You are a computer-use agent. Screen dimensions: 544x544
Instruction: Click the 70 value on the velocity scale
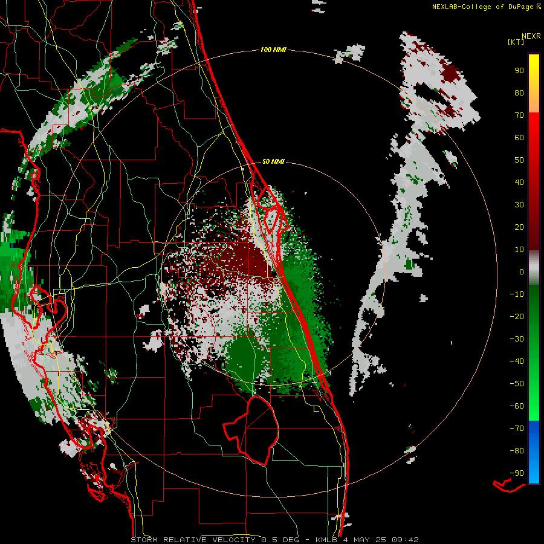pyautogui.click(x=519, y=115)
